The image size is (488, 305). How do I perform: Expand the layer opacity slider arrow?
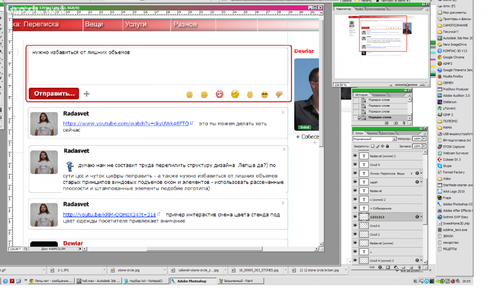[425, 139]
